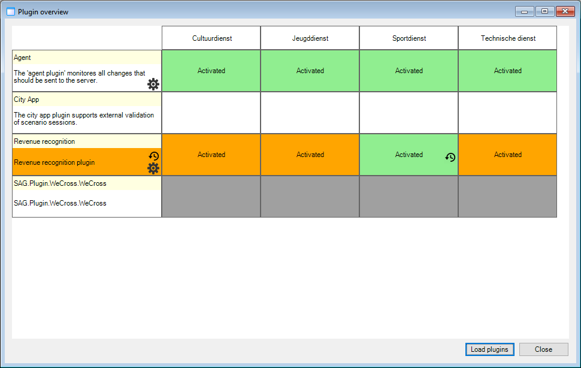Select the Cultuurdienst column header
Screen dimensions: 581x368
click(x=211, y=38)
